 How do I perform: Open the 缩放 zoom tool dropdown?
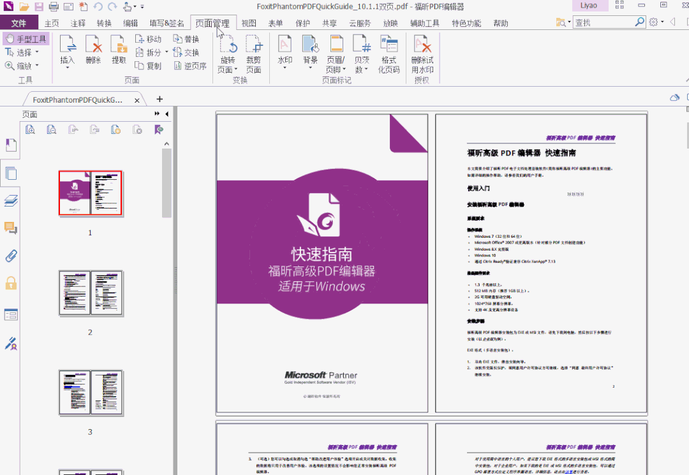[x=37, y=66]
